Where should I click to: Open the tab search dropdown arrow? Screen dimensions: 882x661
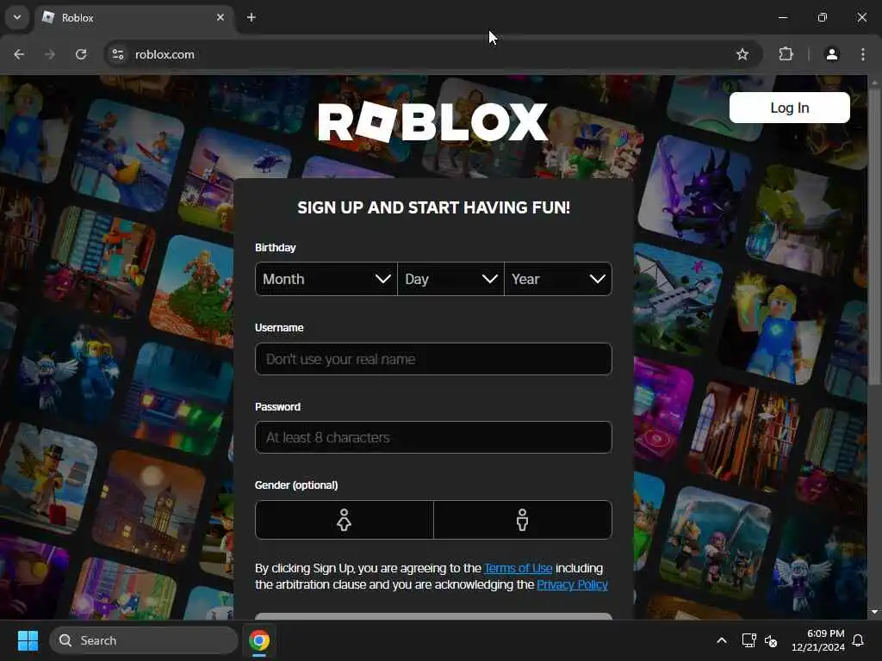[17, 17]
